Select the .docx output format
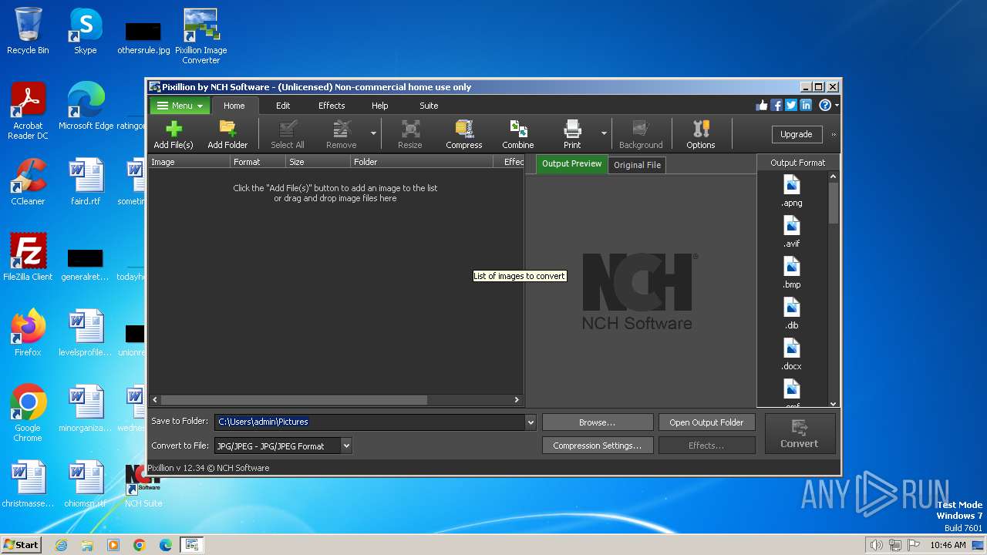 (792, 355)
